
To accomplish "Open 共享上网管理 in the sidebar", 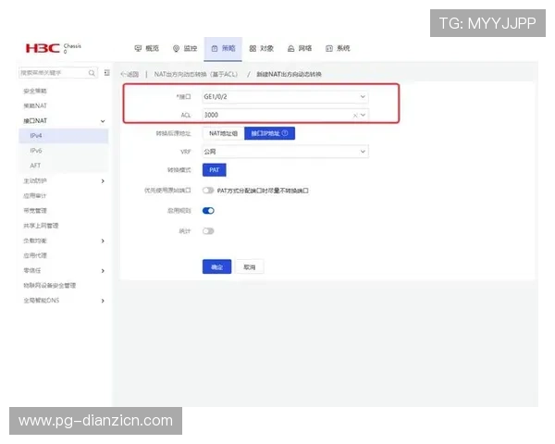I will [41, 226].
